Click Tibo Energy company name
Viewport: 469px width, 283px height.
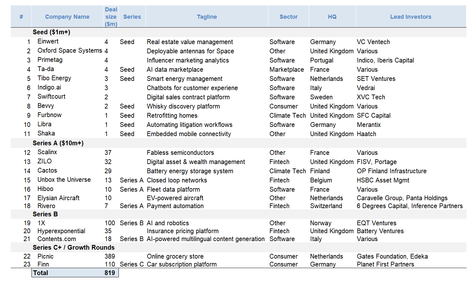[x=54, y=78]
